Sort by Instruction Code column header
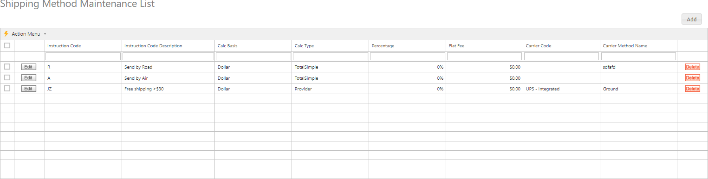Screen dimensions: 708x179 [x=64, y=46]
